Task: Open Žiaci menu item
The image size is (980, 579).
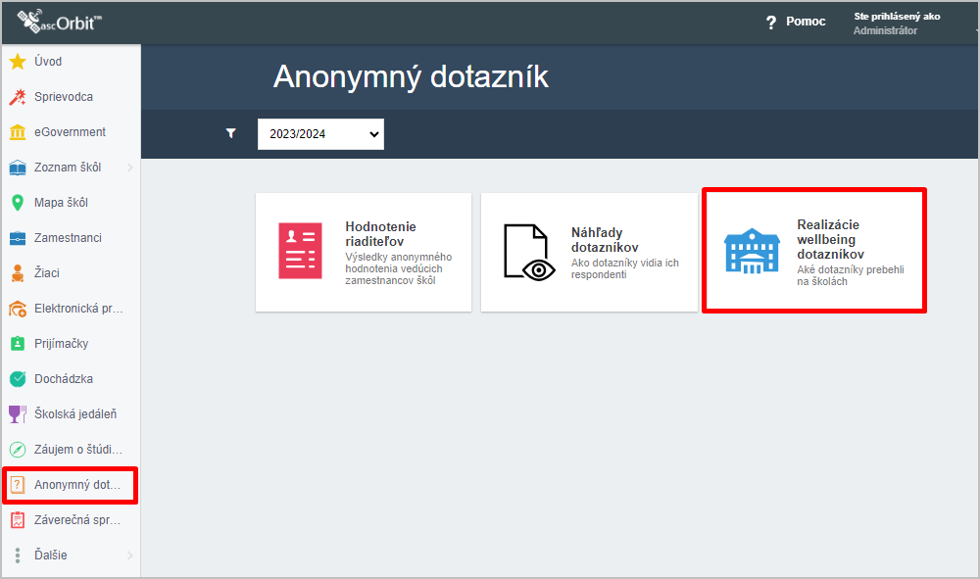Action: tap(71, 273)
